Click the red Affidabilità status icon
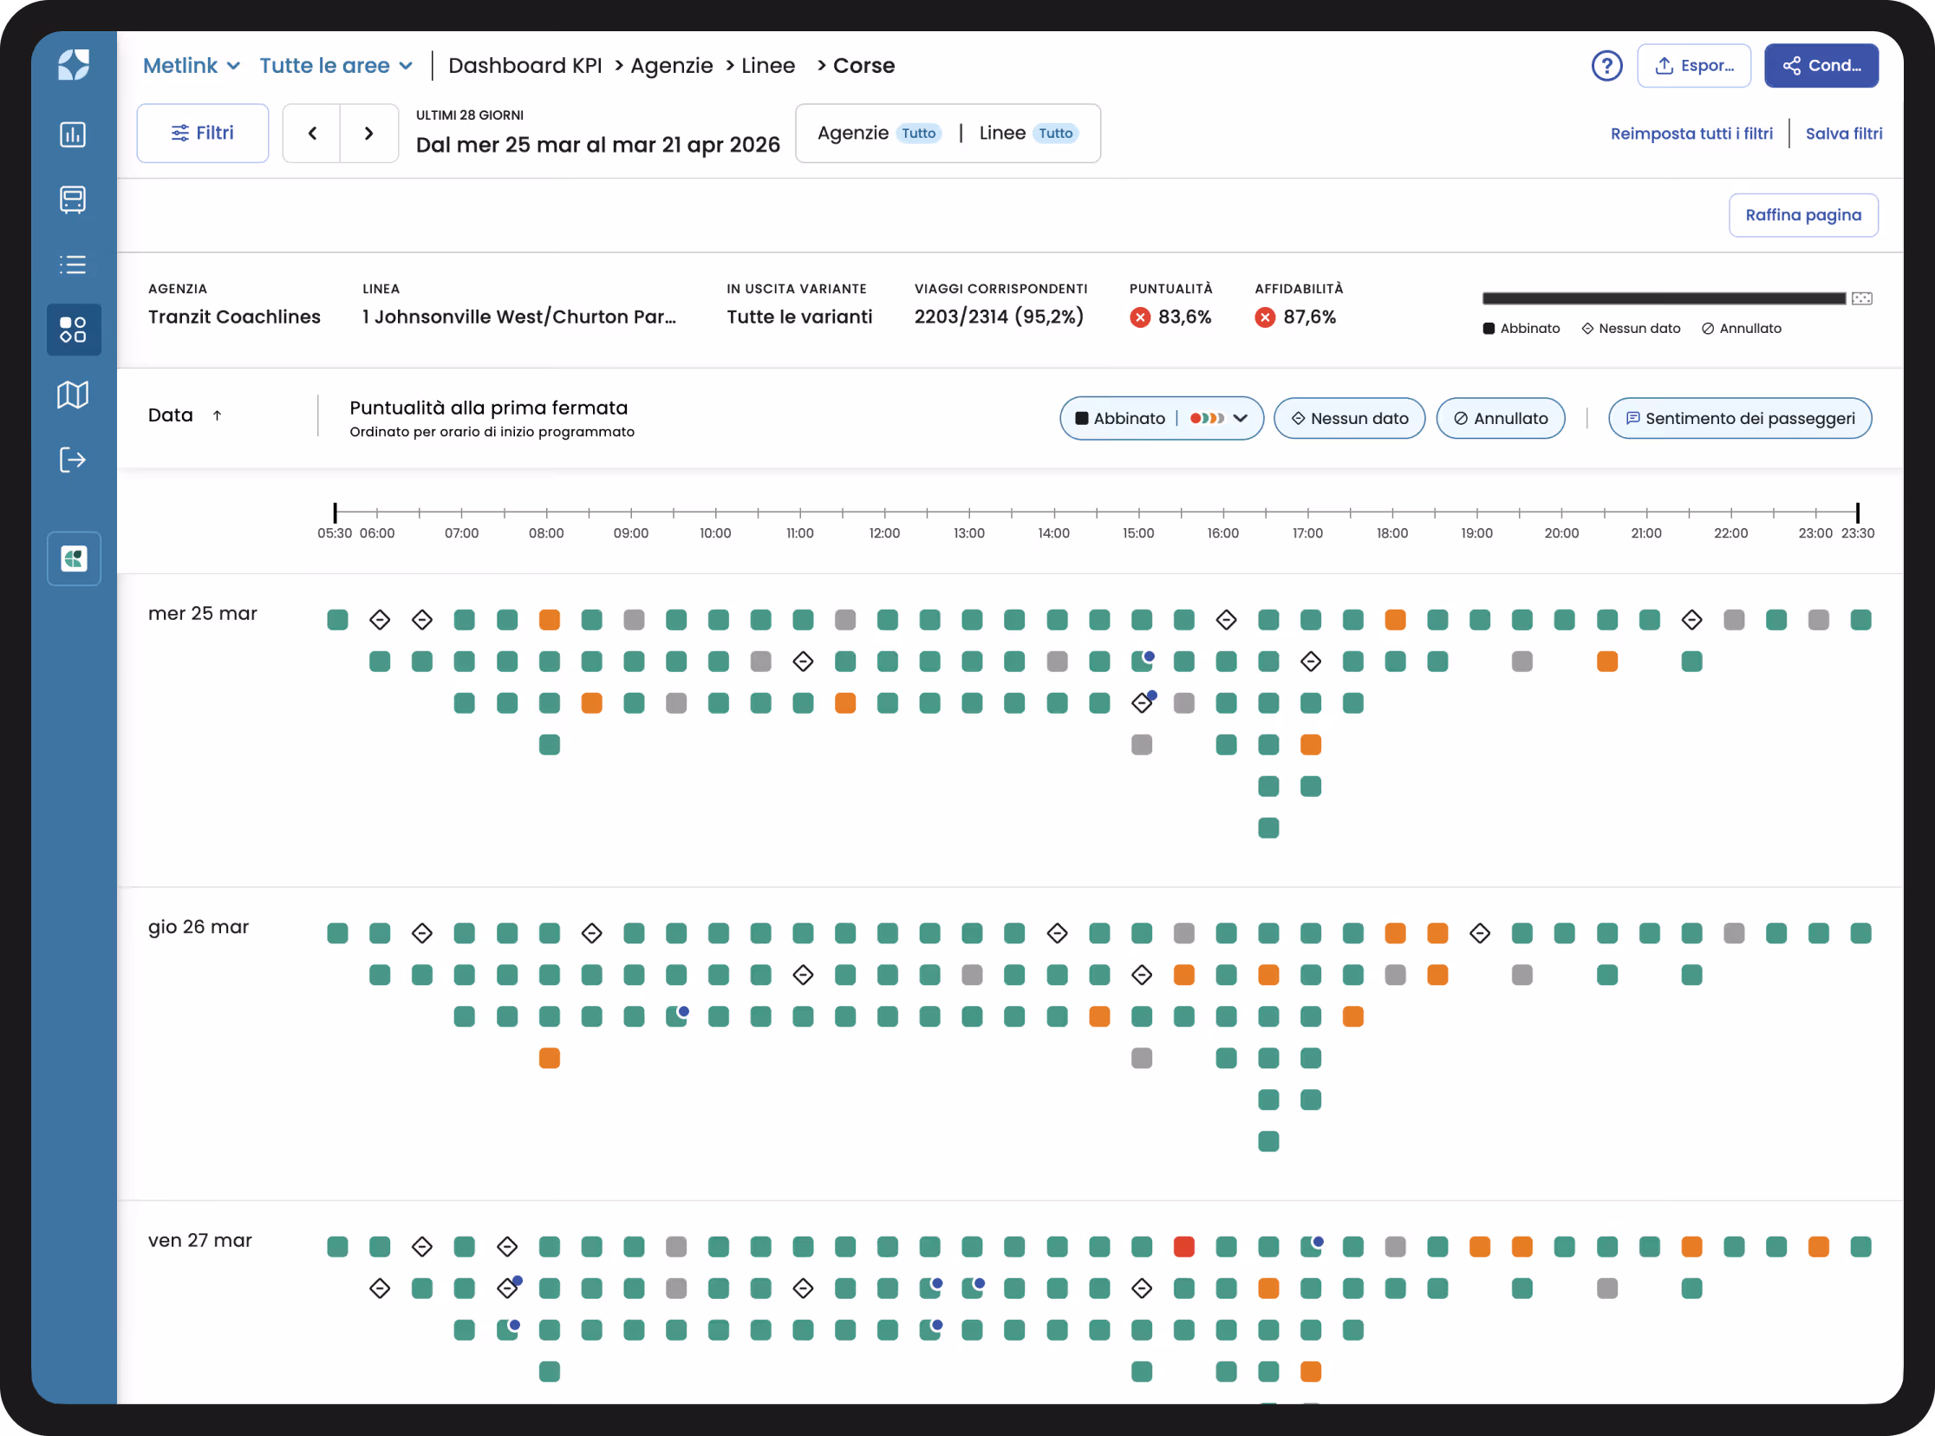 click(x=1265, y=317)
